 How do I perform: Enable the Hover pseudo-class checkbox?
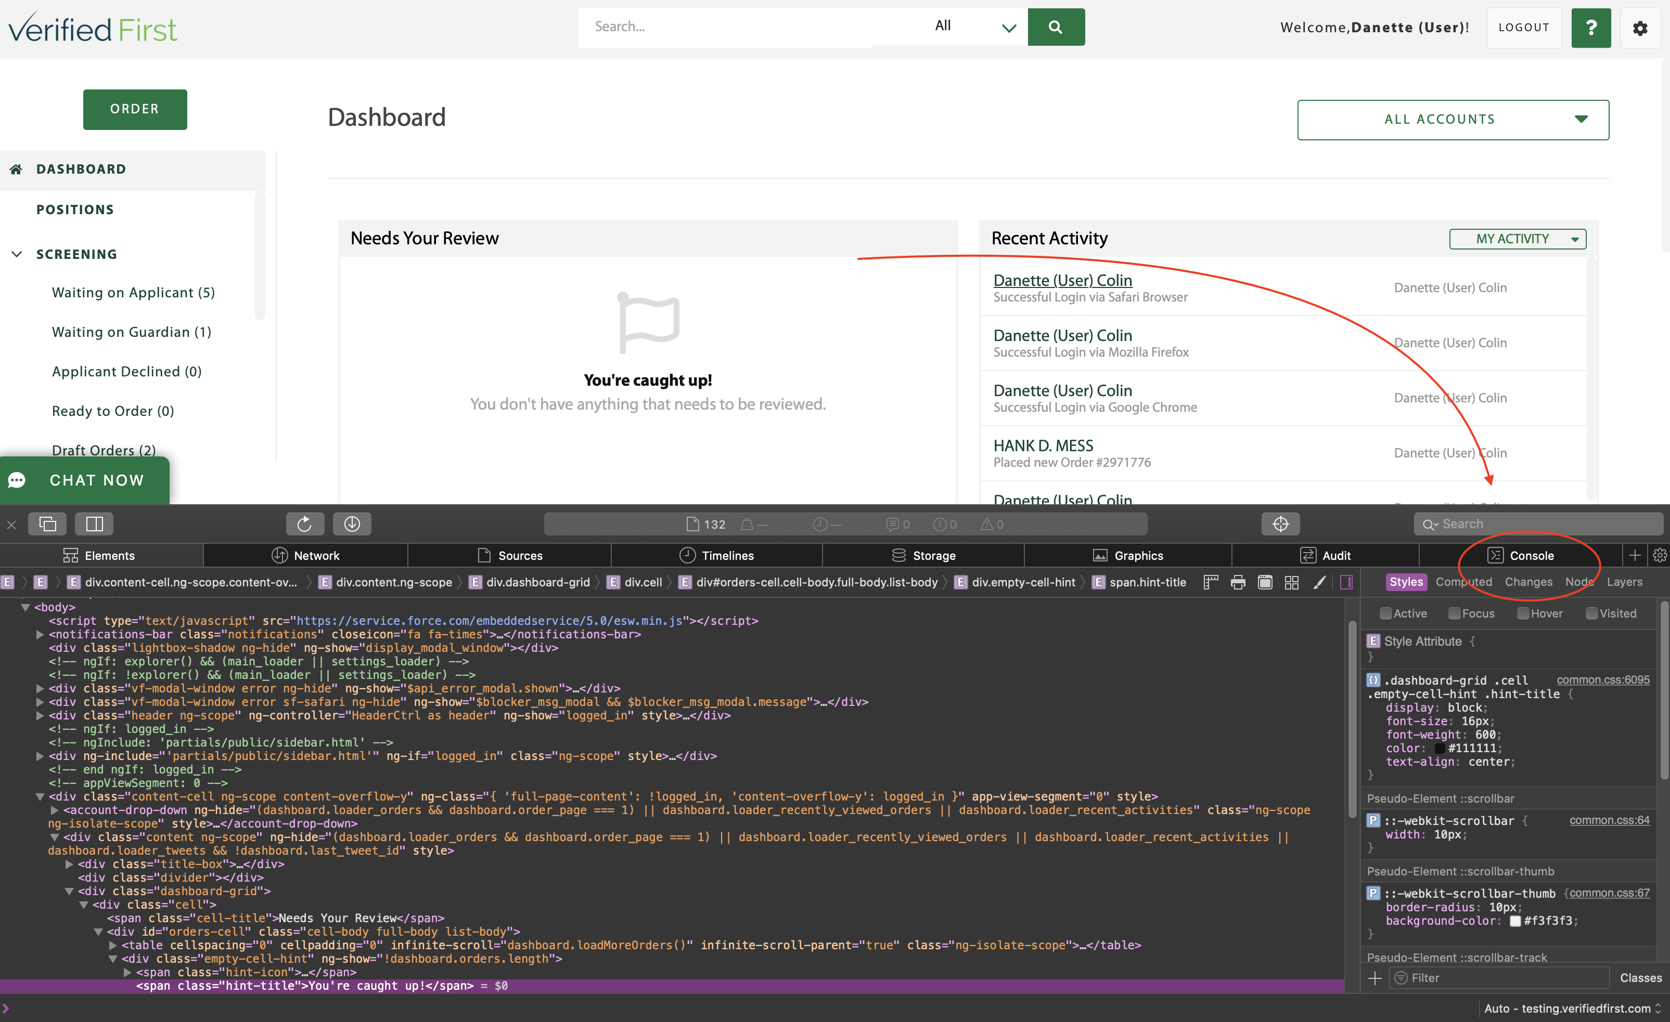click(x=1523, y=613)
